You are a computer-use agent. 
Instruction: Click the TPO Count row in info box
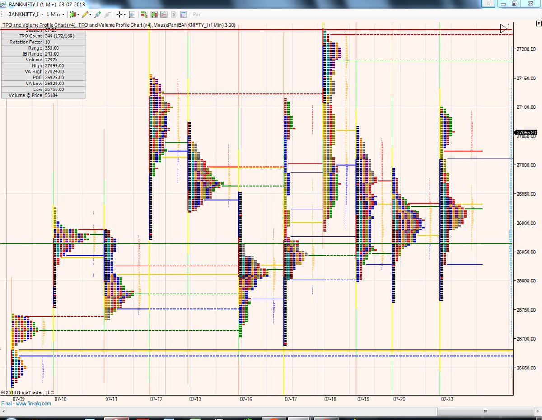[x=43, y=36]
